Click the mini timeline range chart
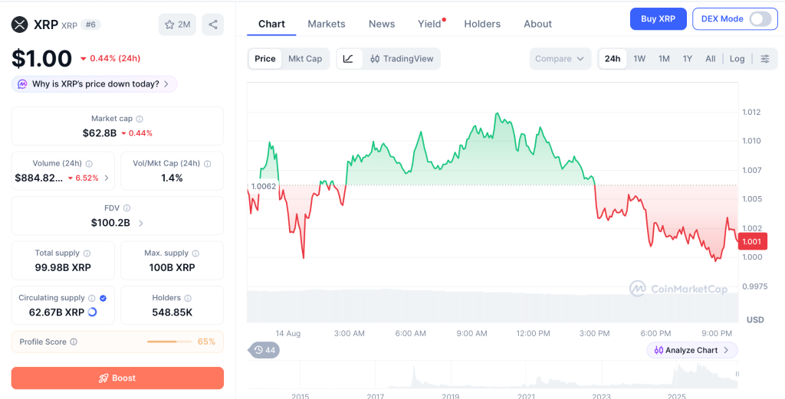 click(x=493, y=374)
